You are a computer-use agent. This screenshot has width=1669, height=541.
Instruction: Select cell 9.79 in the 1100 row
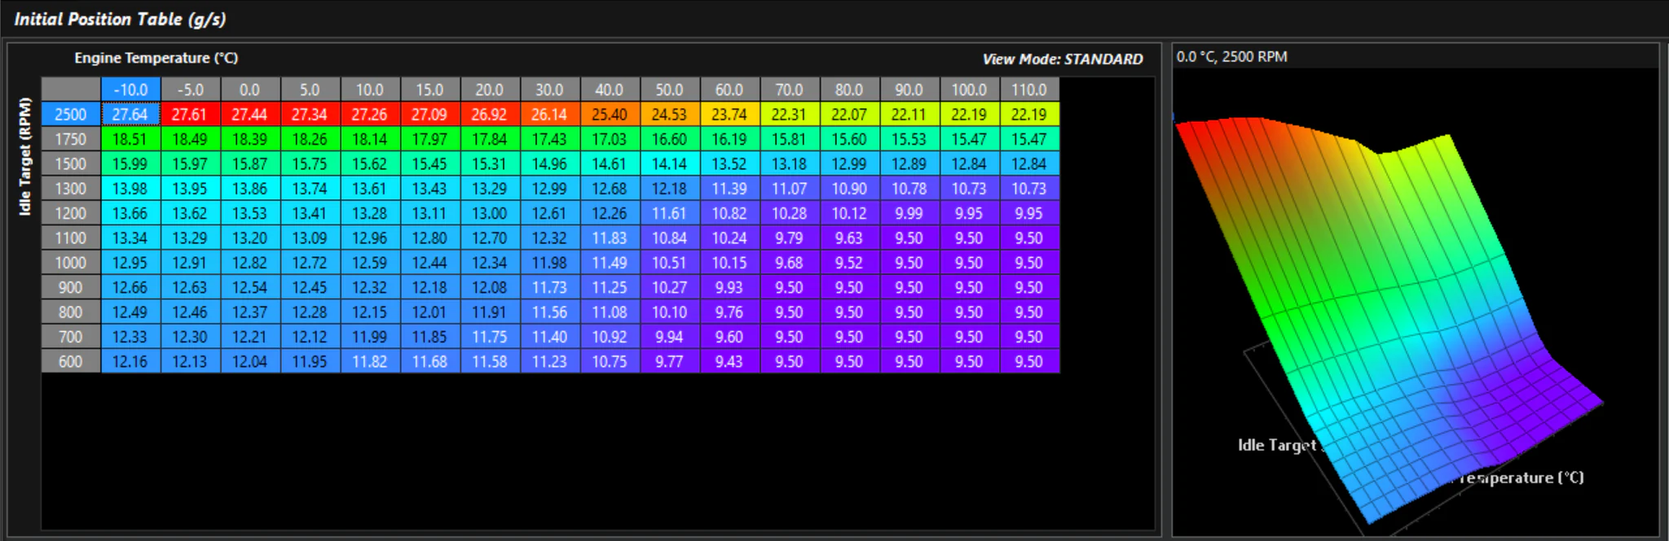tap(790, 238)
